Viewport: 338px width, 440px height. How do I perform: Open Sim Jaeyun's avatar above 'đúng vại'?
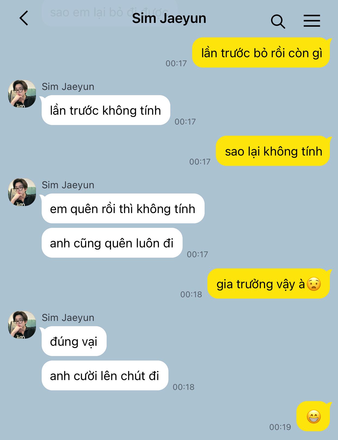(x=22, y=325)
